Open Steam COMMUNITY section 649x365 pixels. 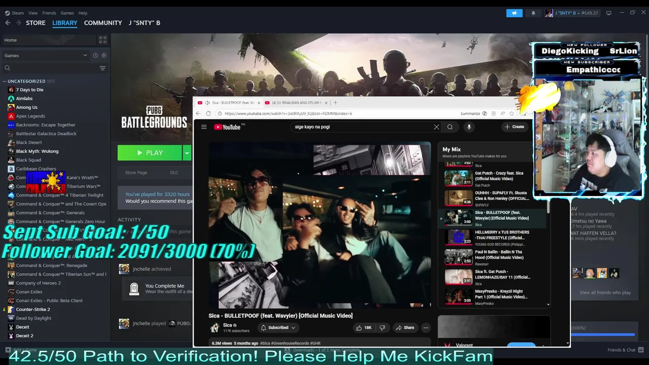103,23
